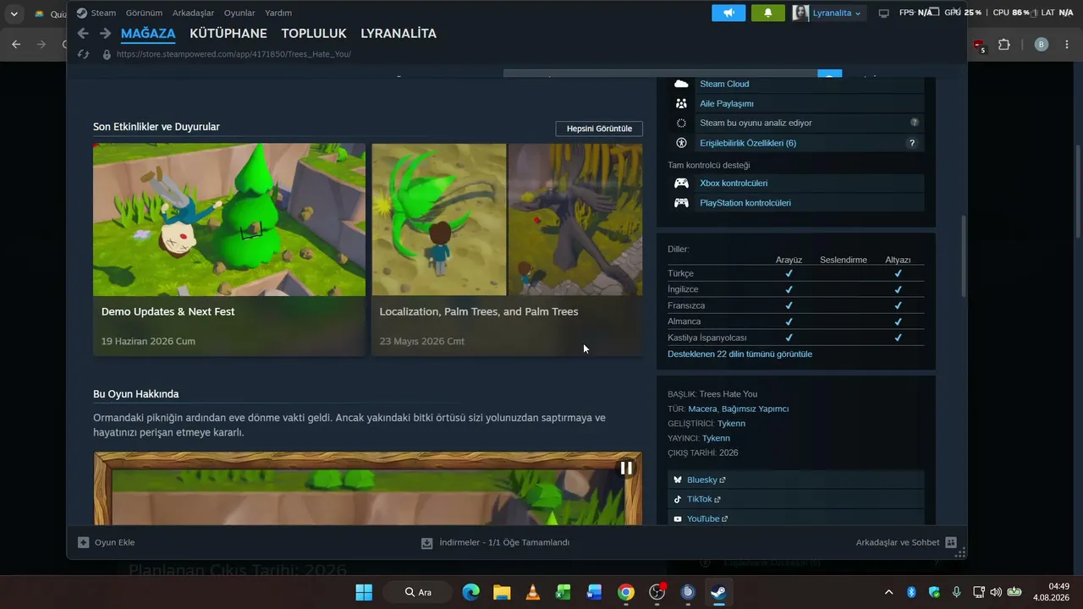Open the Tykenn developer link
Viewport: 1083px width, 609px height.
(x=731, y=423)
